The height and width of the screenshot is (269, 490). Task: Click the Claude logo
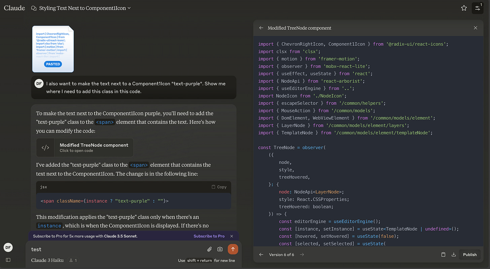pyautogui.click(x=14, y=8)
